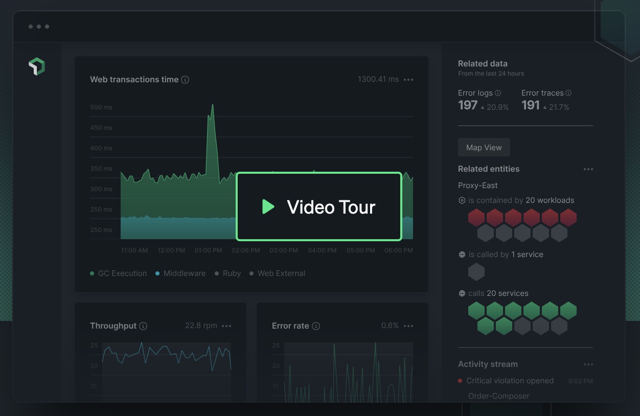The image size is (640, 416).
Task: Click the info icon beside Web transactions time
Action: click(x=185, y=80)
